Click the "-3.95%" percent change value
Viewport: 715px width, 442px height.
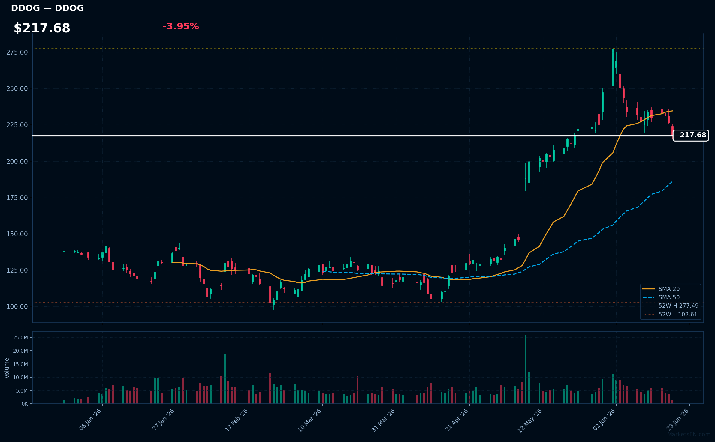[181, 26]
